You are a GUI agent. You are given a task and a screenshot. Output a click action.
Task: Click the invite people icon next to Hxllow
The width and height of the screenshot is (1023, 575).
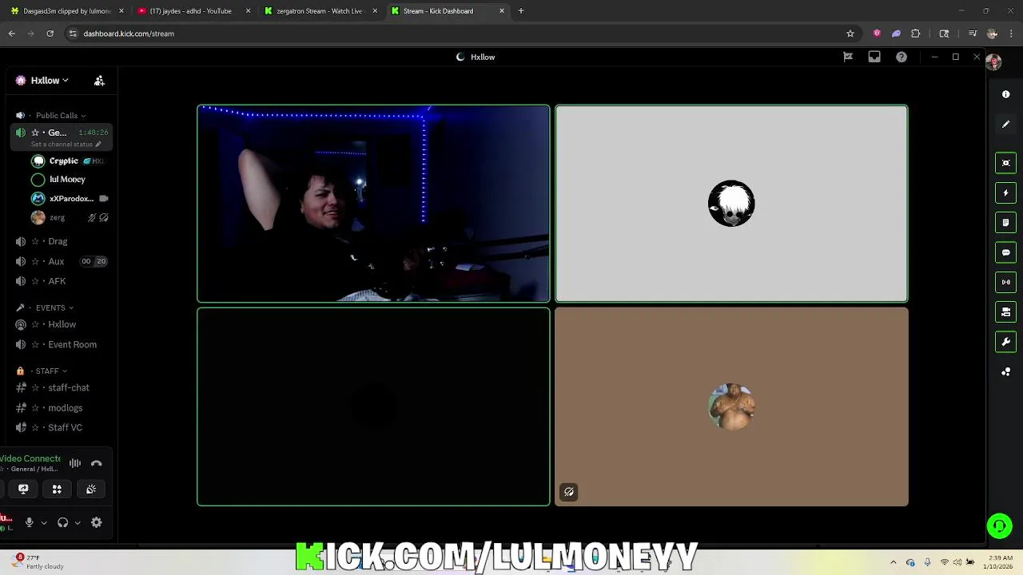99,81
